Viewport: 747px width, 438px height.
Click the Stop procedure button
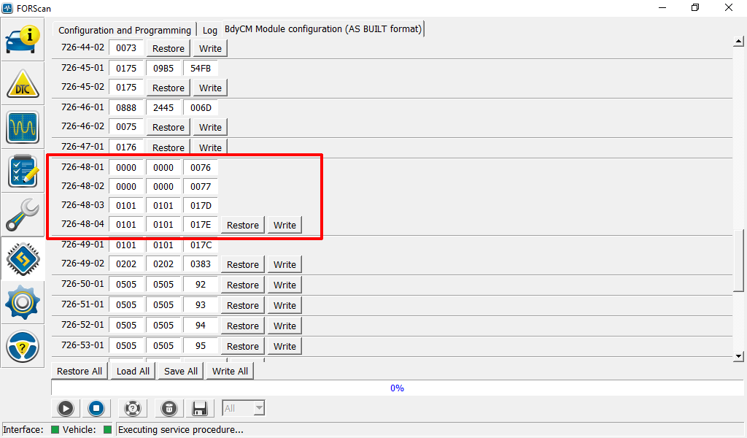pos(96,409)
